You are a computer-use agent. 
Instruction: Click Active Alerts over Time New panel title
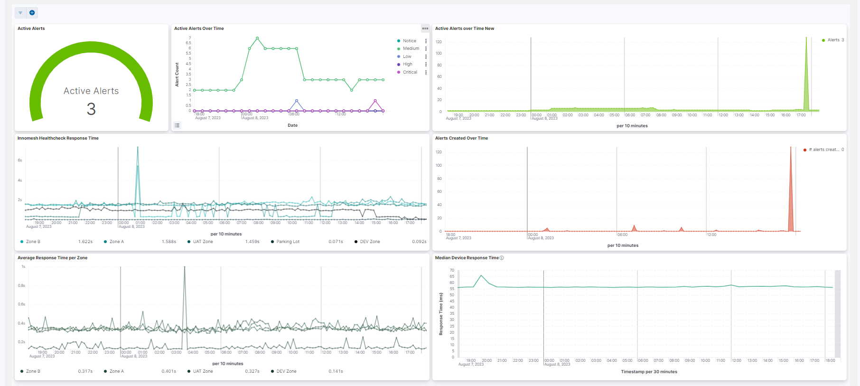pos(465,28)
